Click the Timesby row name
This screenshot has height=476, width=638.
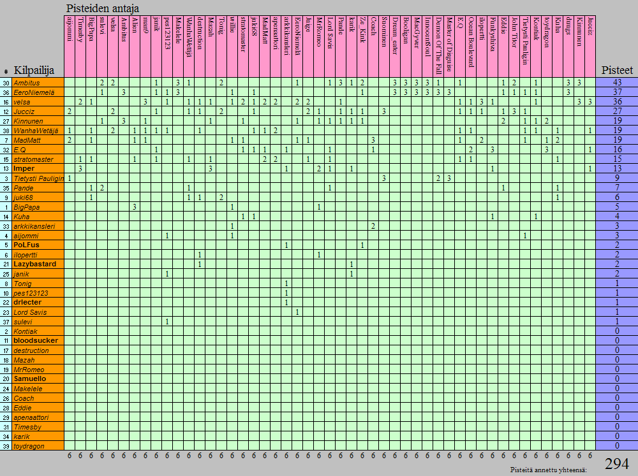[38, 427]
